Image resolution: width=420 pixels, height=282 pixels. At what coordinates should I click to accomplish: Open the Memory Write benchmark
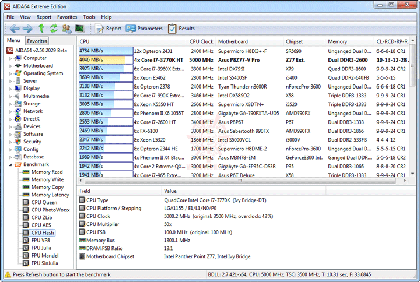click(47, 179)
